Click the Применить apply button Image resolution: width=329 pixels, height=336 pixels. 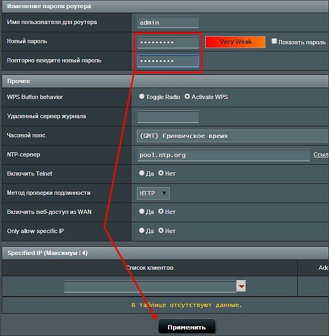(x=187, y=327)
